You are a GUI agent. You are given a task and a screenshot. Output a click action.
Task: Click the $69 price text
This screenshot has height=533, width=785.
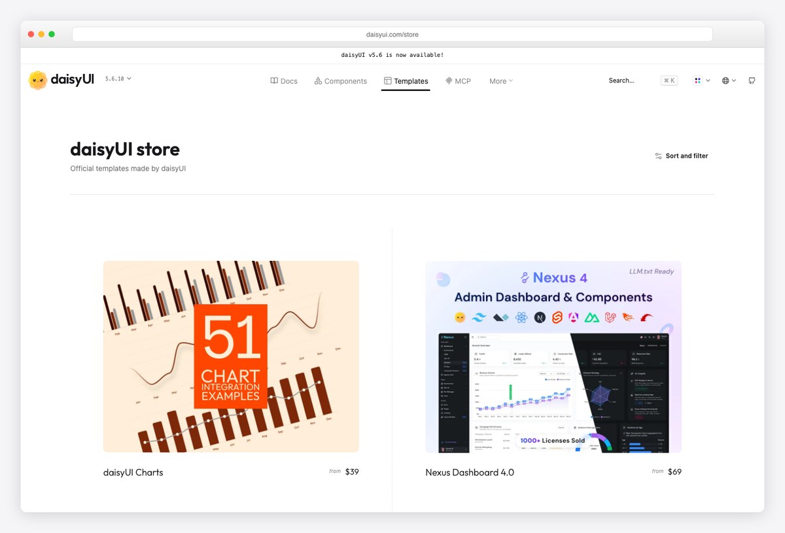tap(674, 472)
